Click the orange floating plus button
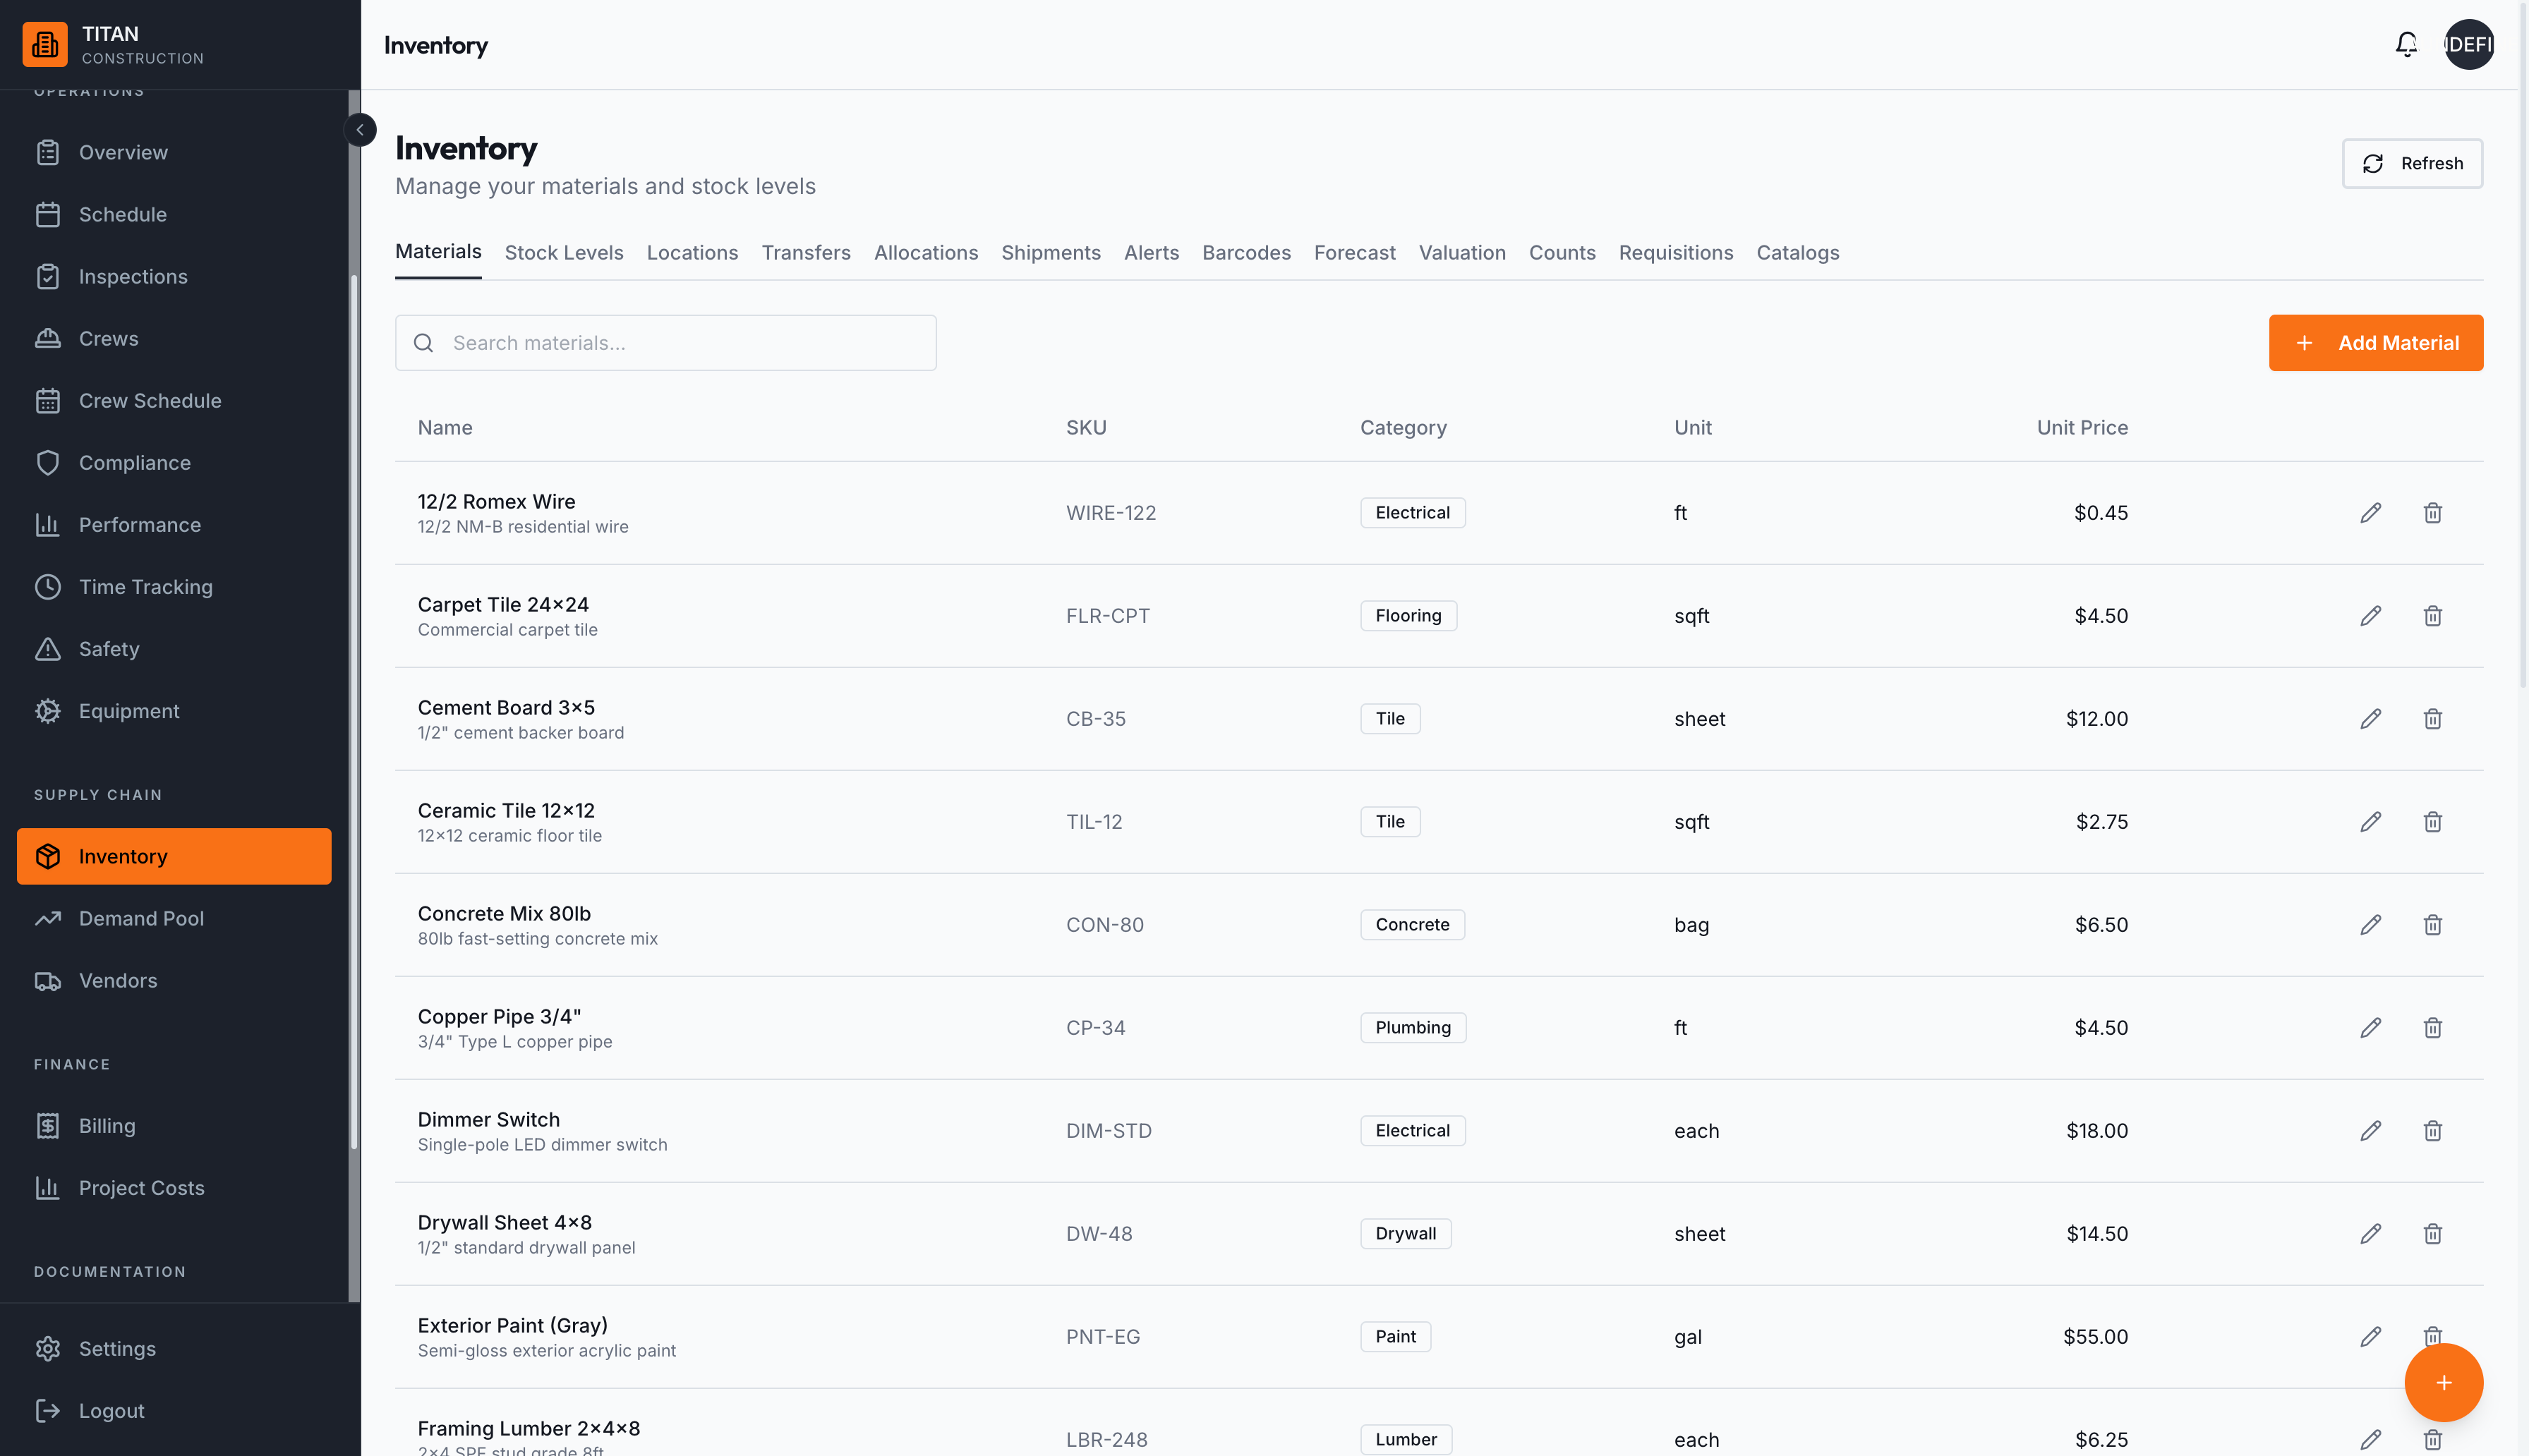Viewport: 2529px width, 1456px height. click(2444, 1382)
